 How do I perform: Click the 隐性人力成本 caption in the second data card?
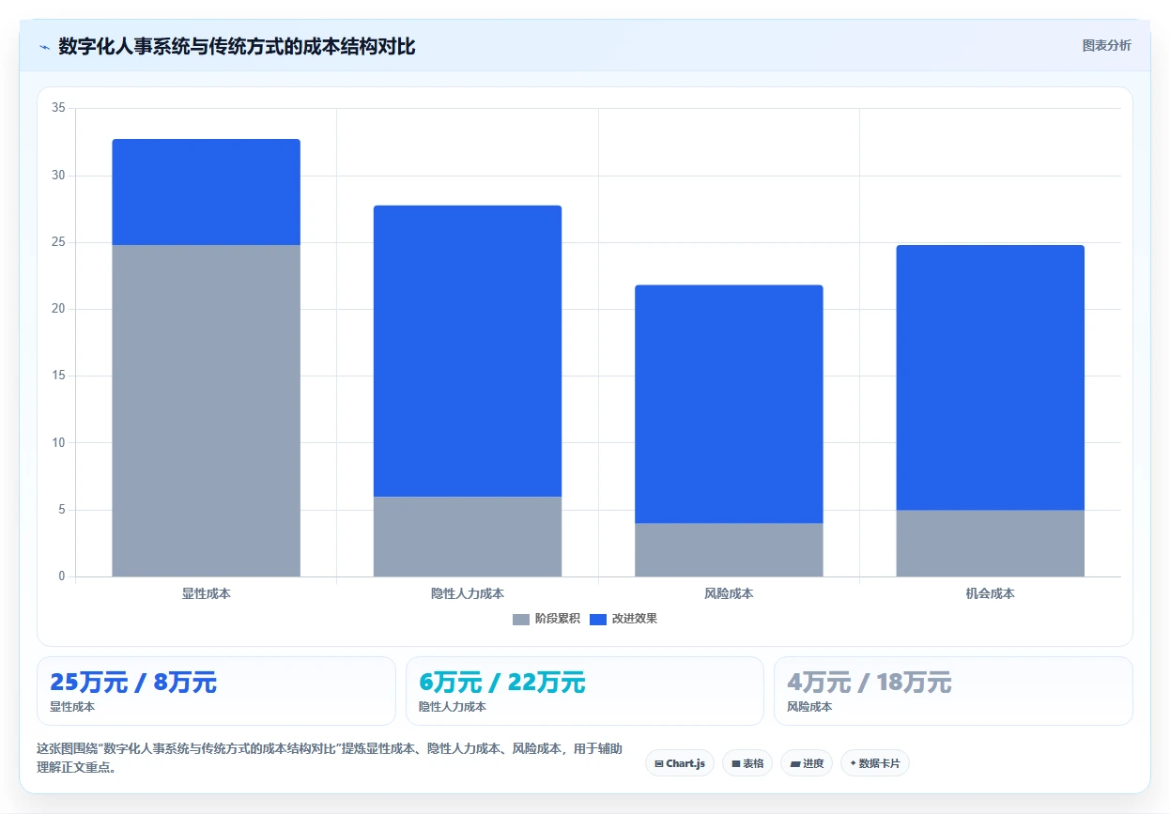tap(453, 707)
